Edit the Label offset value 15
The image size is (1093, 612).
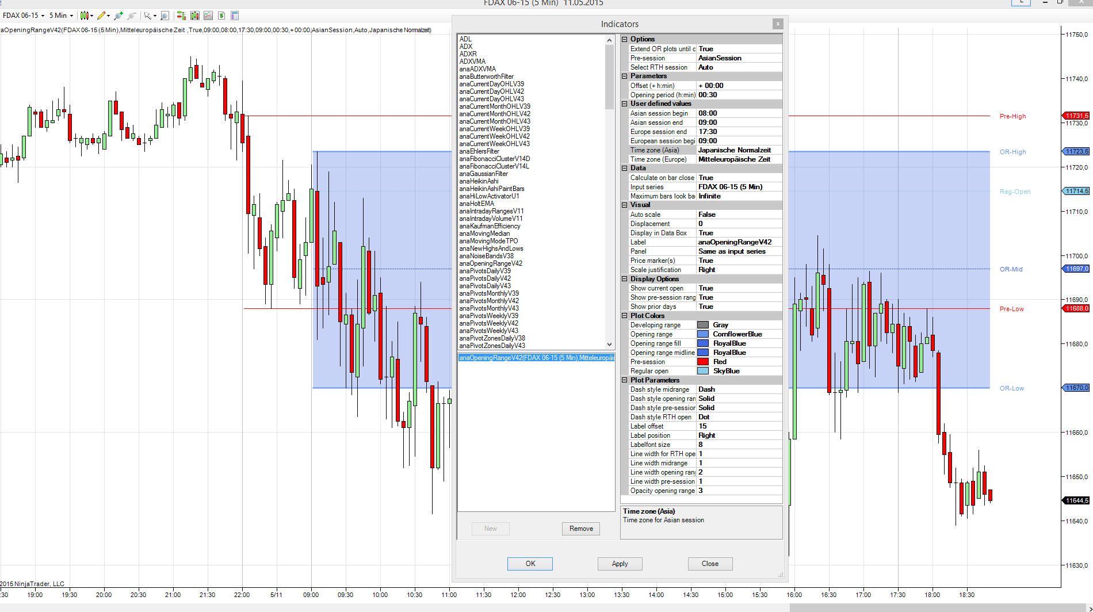pyautogui.click(x=739, y=426)
